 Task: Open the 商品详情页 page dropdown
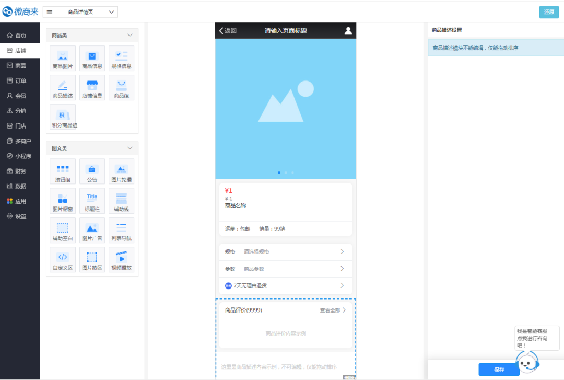click(80, 12)
